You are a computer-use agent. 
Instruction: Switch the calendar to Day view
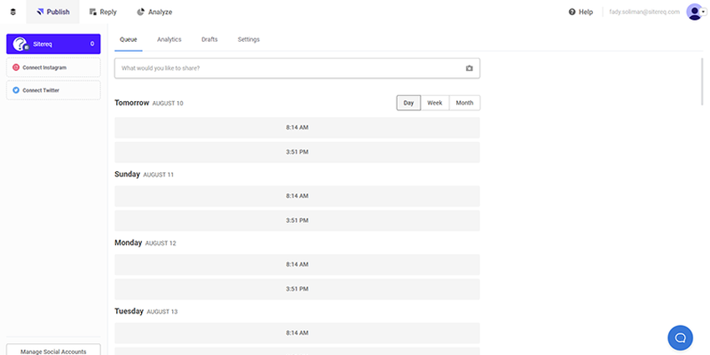pos(408,103)
